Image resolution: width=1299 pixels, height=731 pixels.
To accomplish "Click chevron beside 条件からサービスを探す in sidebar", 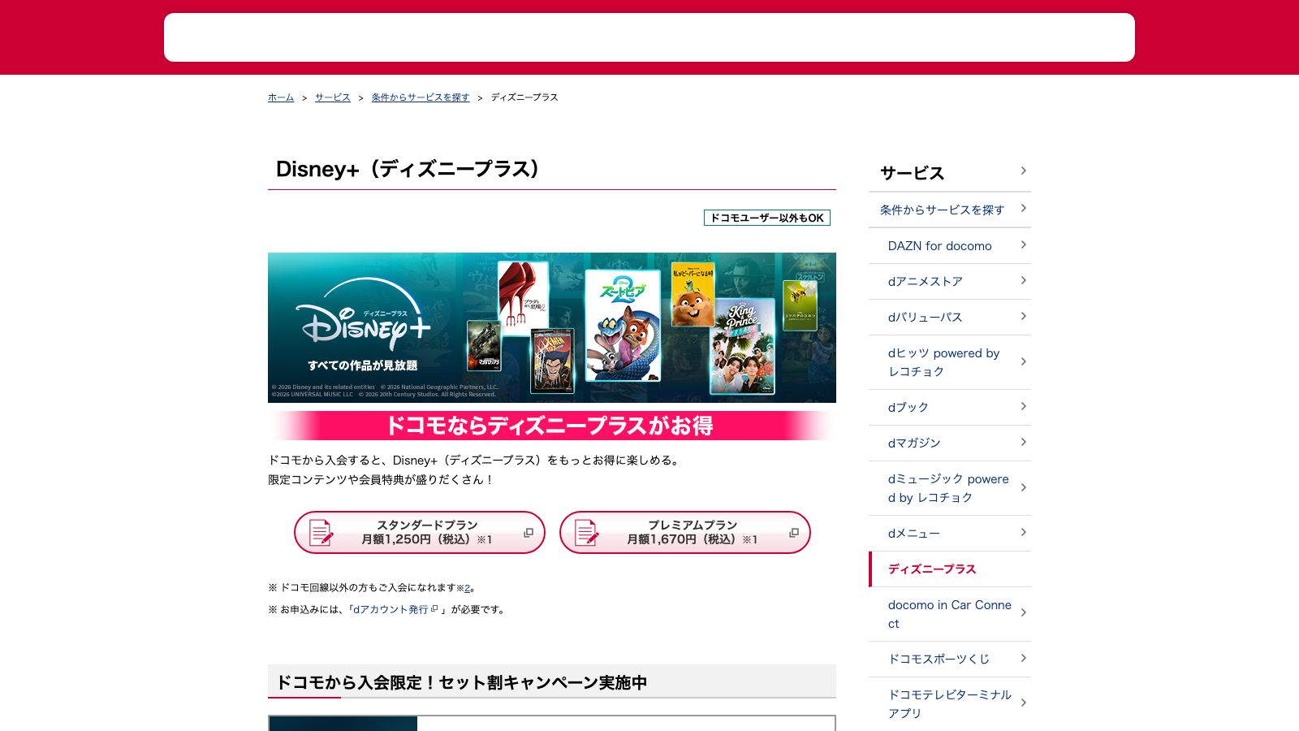I will [x=1023, y=209].
